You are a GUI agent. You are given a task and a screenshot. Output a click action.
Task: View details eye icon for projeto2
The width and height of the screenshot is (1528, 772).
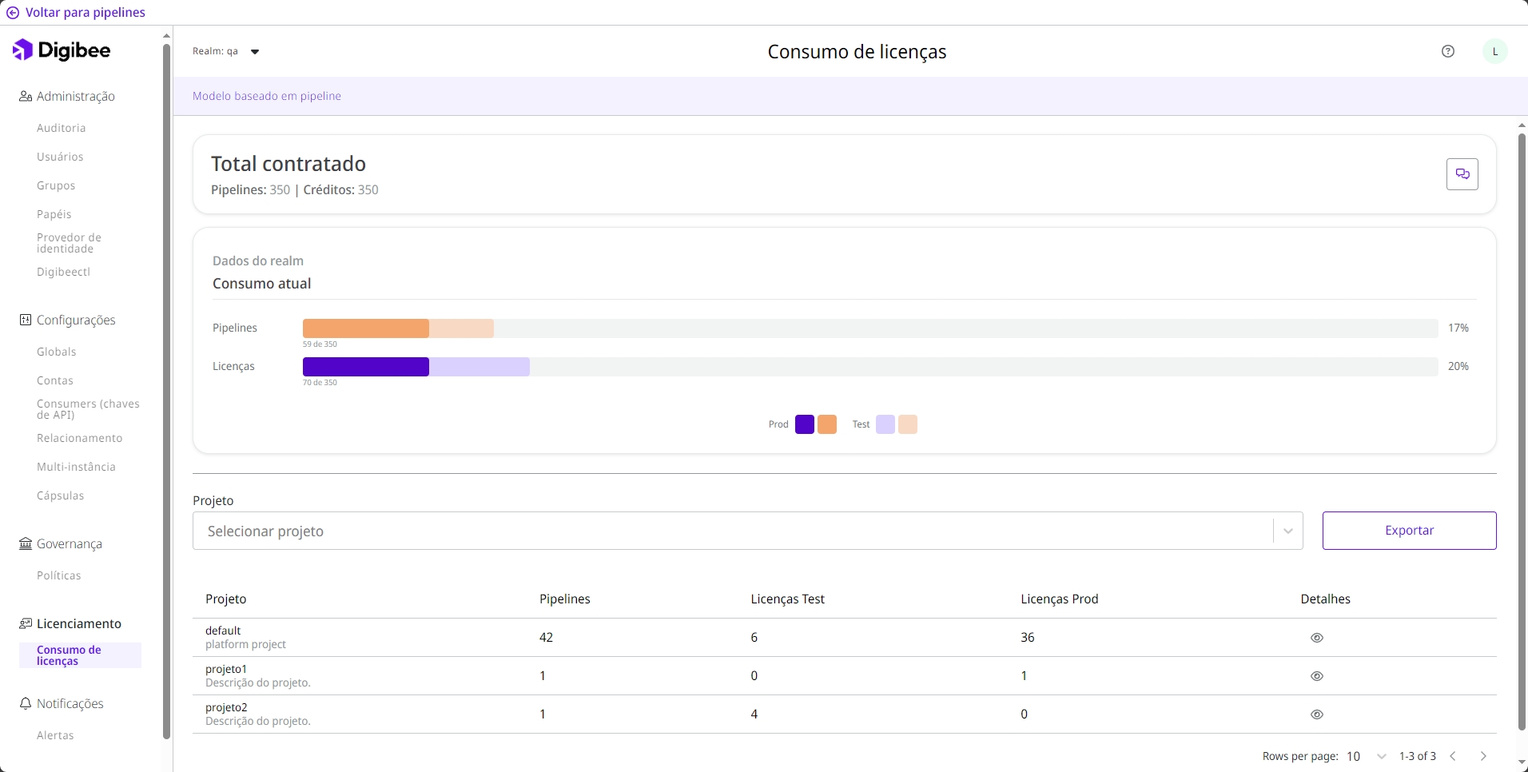point(1317,714)
